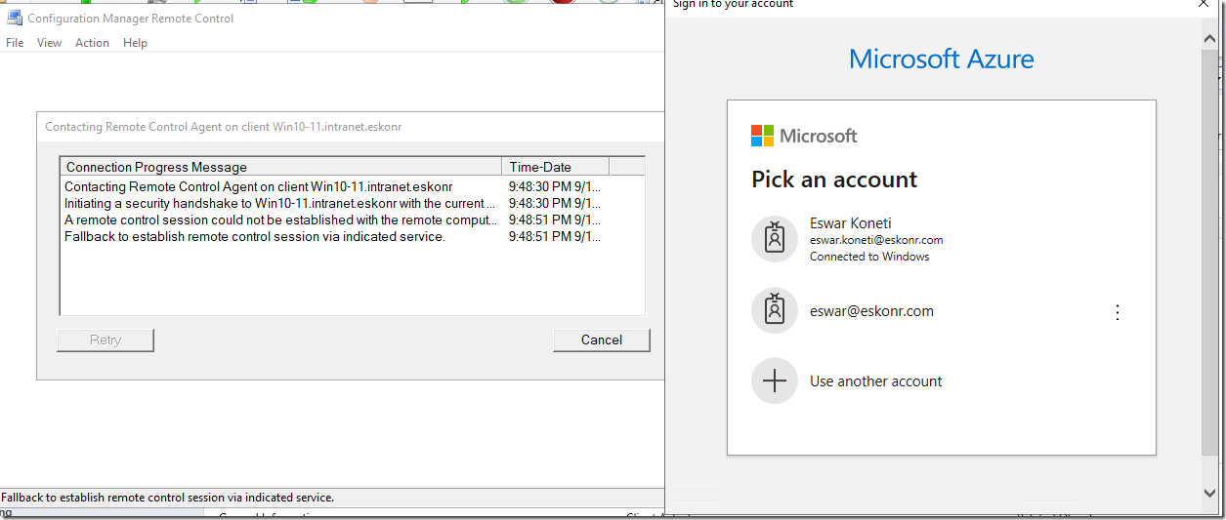Open options menu for eswar@eskonr.com account
This screenshot has height=520, width=1226.
click(x=1118, y=312)
